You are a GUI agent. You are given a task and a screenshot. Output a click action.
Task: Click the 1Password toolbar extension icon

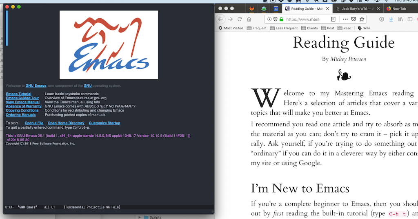coord(382,19)
